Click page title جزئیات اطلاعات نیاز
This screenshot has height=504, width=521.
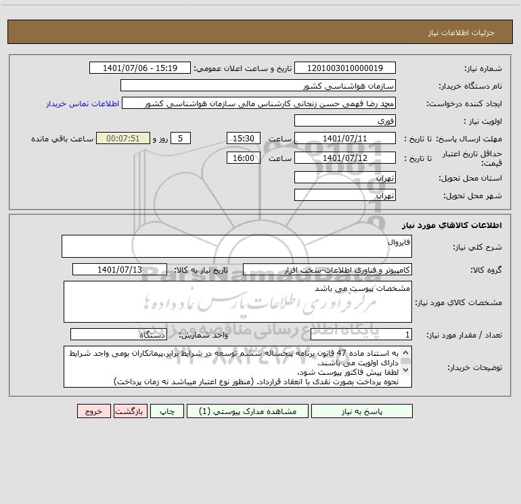(461, 32)
